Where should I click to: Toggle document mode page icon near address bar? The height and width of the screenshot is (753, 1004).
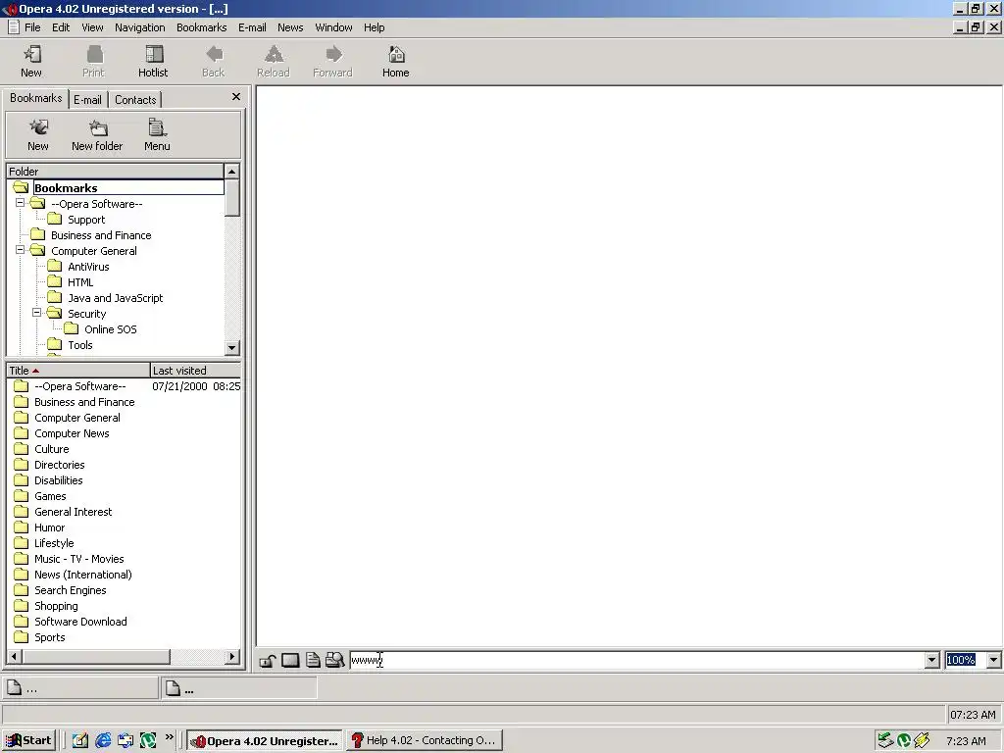313,660
